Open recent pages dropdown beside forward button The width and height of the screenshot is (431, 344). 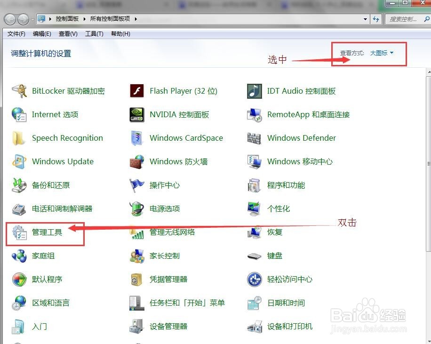[x=33, y=19]
